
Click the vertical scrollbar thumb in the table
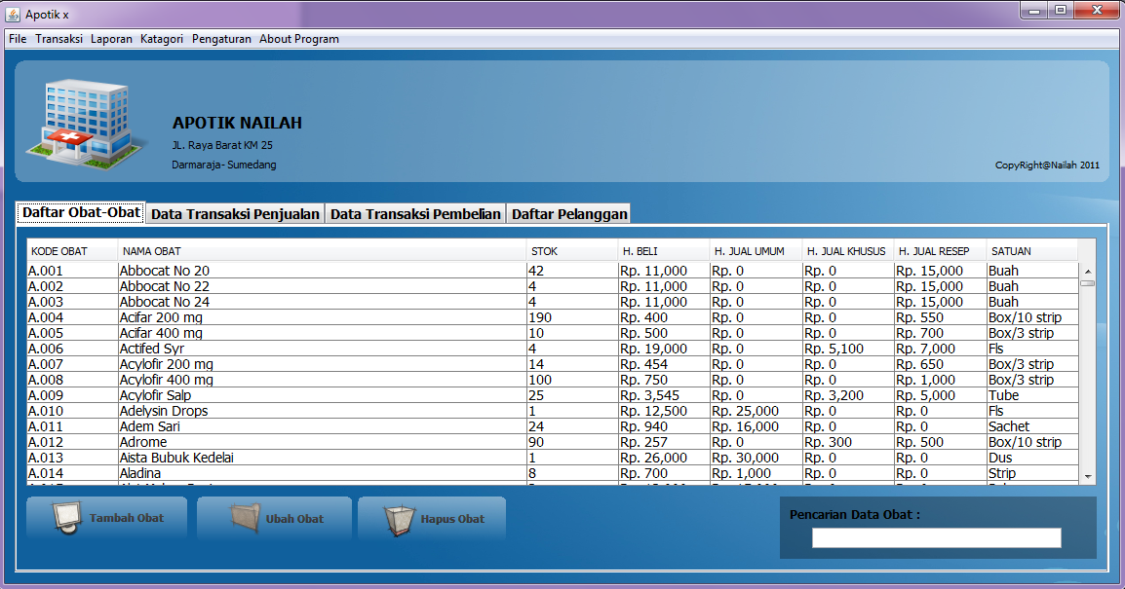(x=1088, y=283)
